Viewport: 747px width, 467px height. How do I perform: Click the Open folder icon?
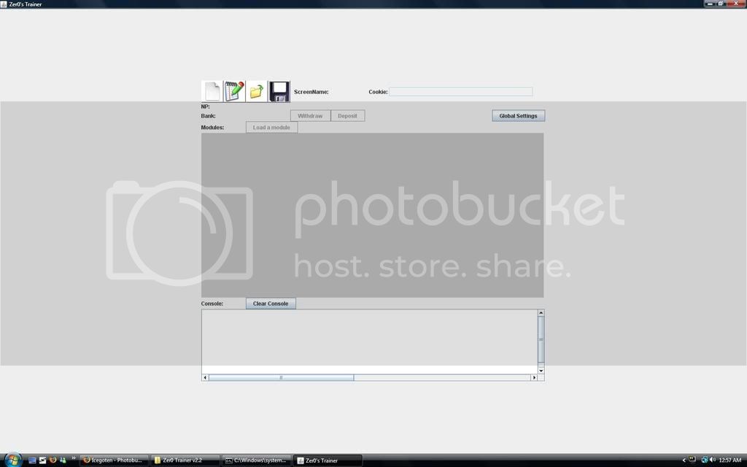coord(257,91)
